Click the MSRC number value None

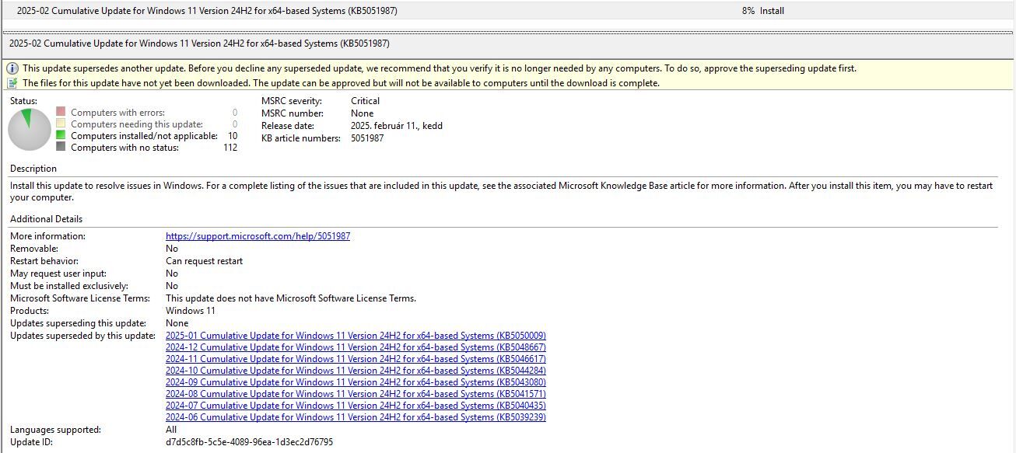362,113
